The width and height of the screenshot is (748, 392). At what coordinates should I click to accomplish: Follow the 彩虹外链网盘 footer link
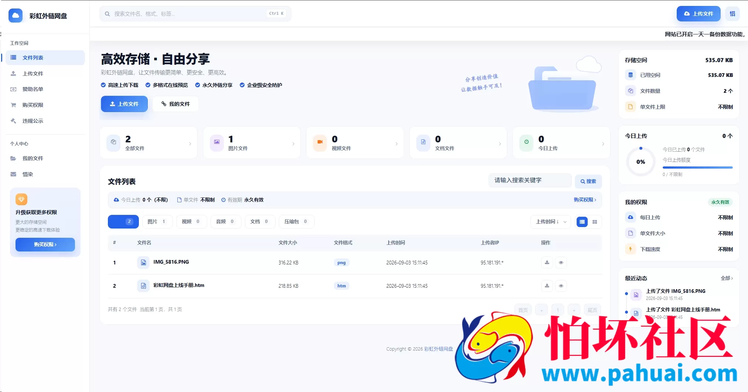438,349
